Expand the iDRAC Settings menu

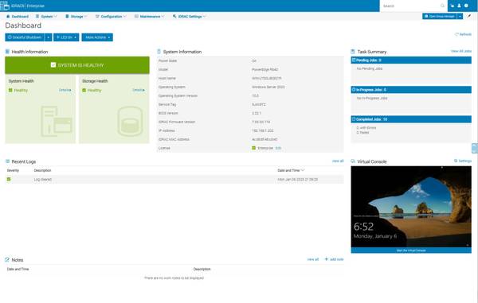pos(190,17)
